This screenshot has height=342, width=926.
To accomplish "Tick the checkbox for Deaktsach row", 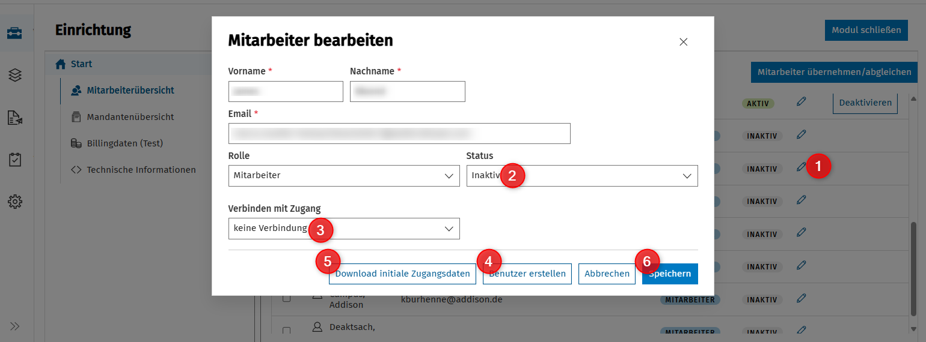I will pyautogui.click(x=287, y=331).
